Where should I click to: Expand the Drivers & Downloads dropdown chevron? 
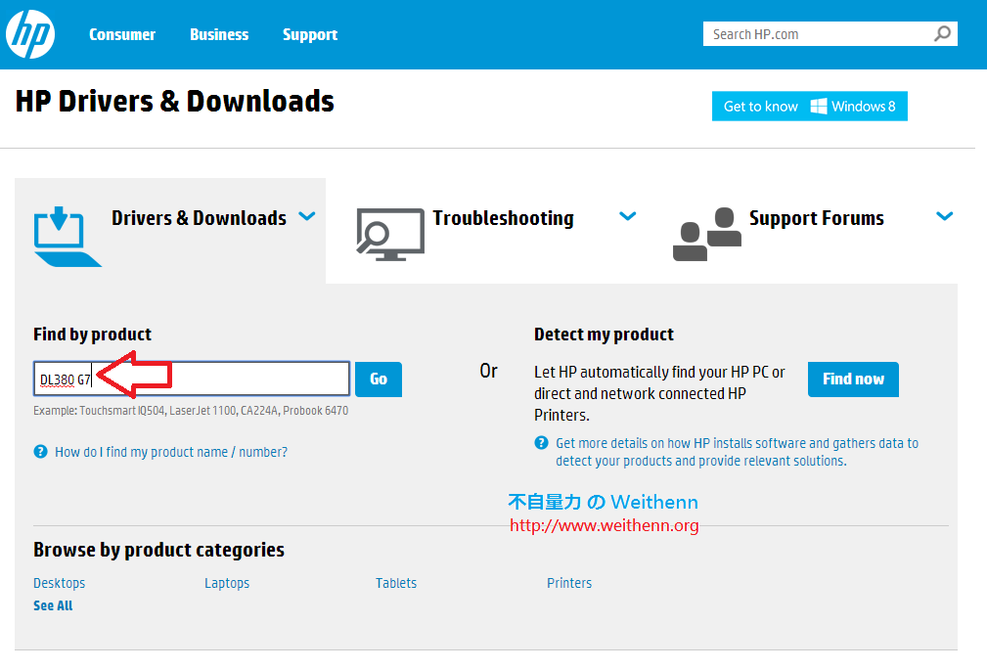coord(306,216)
